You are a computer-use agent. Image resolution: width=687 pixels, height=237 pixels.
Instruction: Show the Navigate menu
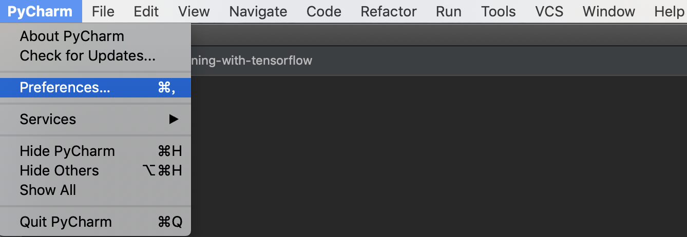click(x=258, y=11)
